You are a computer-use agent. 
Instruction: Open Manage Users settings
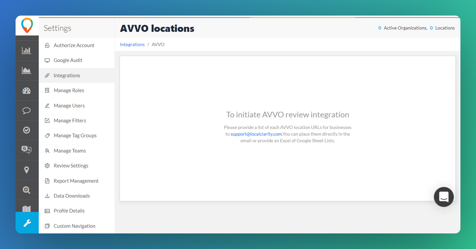pos(69,106)
